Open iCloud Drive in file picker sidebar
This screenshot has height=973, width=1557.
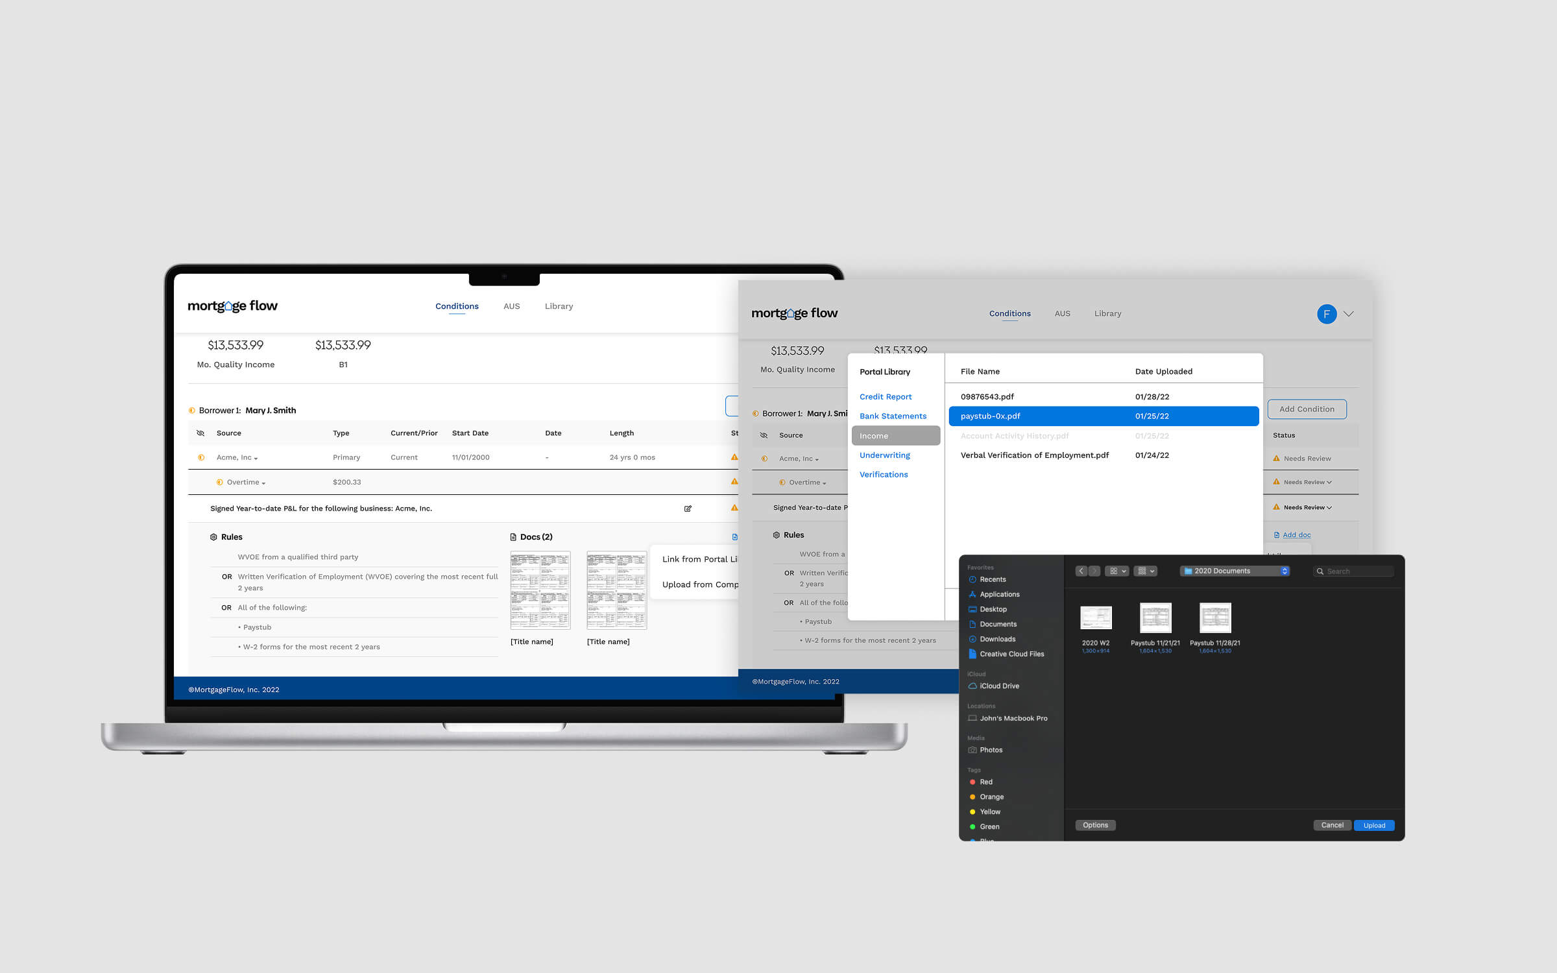pyautogui.click(x=998, y=686)
